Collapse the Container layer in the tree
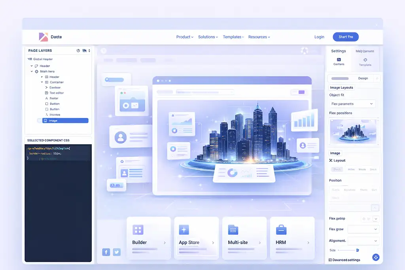 click(42, 82)
